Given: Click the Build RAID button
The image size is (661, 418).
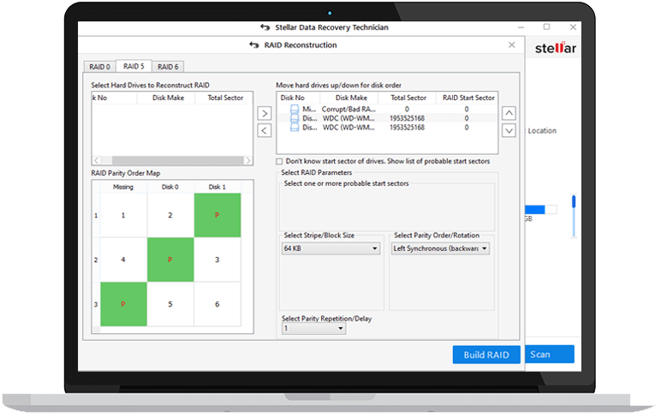Looking at the screenshot, I should pyautogui.click(x=486, y=355).
